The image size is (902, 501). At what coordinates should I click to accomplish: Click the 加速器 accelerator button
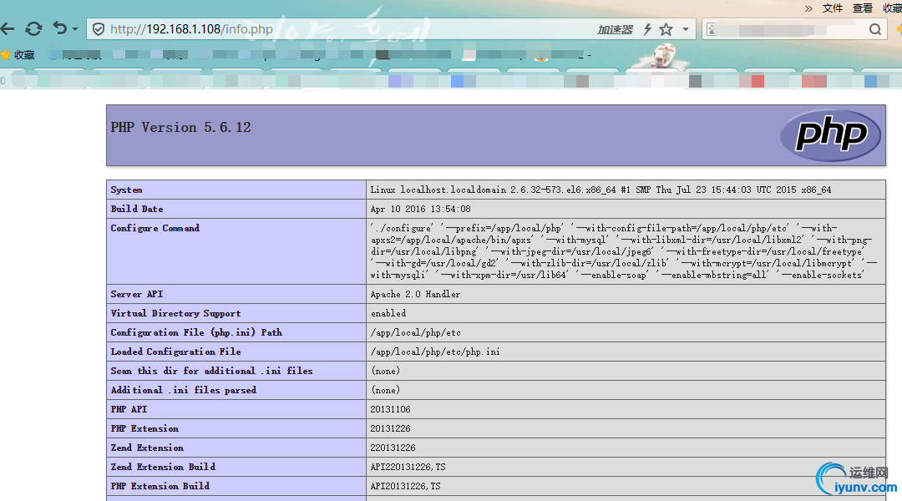coord(615,29)
